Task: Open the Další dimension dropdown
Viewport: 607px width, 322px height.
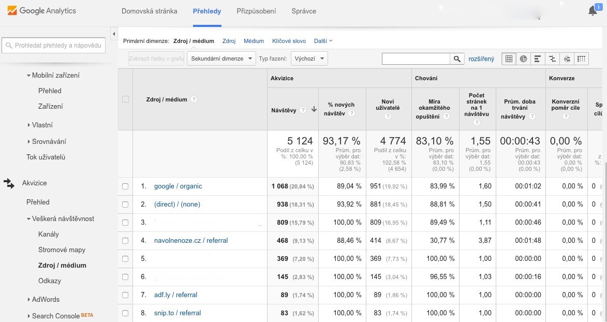Action: 323,41
